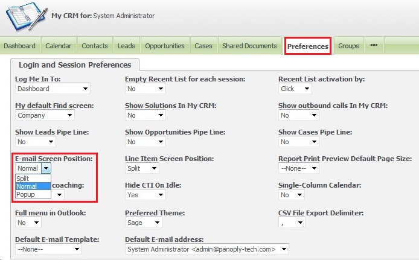Viewport: 419px width, 260px height.
Task: Expand the Default E-mail address dropdown
Action: click(x=207, y=249)
